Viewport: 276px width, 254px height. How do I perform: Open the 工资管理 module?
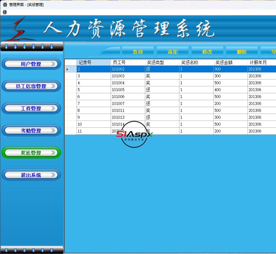coord(31,108)
